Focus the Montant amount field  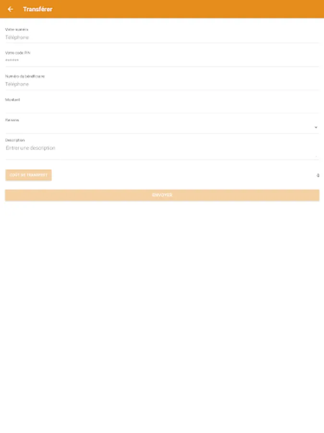pyautogui.click(x=162, y=108)
